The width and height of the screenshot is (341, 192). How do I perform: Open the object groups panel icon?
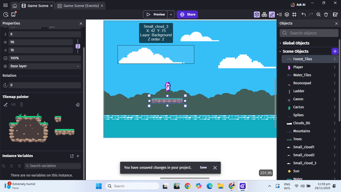click(x=264, y=14)
